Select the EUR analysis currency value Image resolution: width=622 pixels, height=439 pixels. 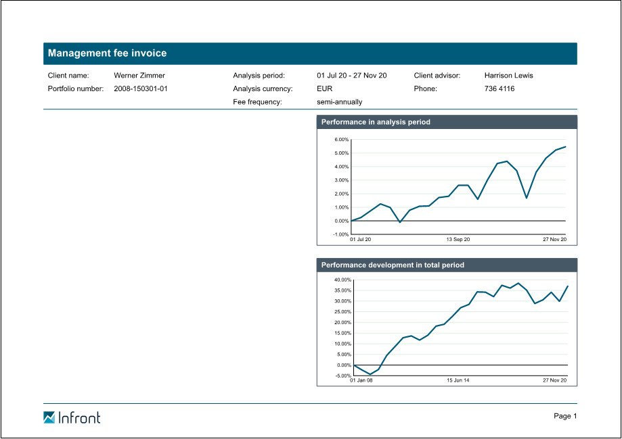tap(324, 88)
